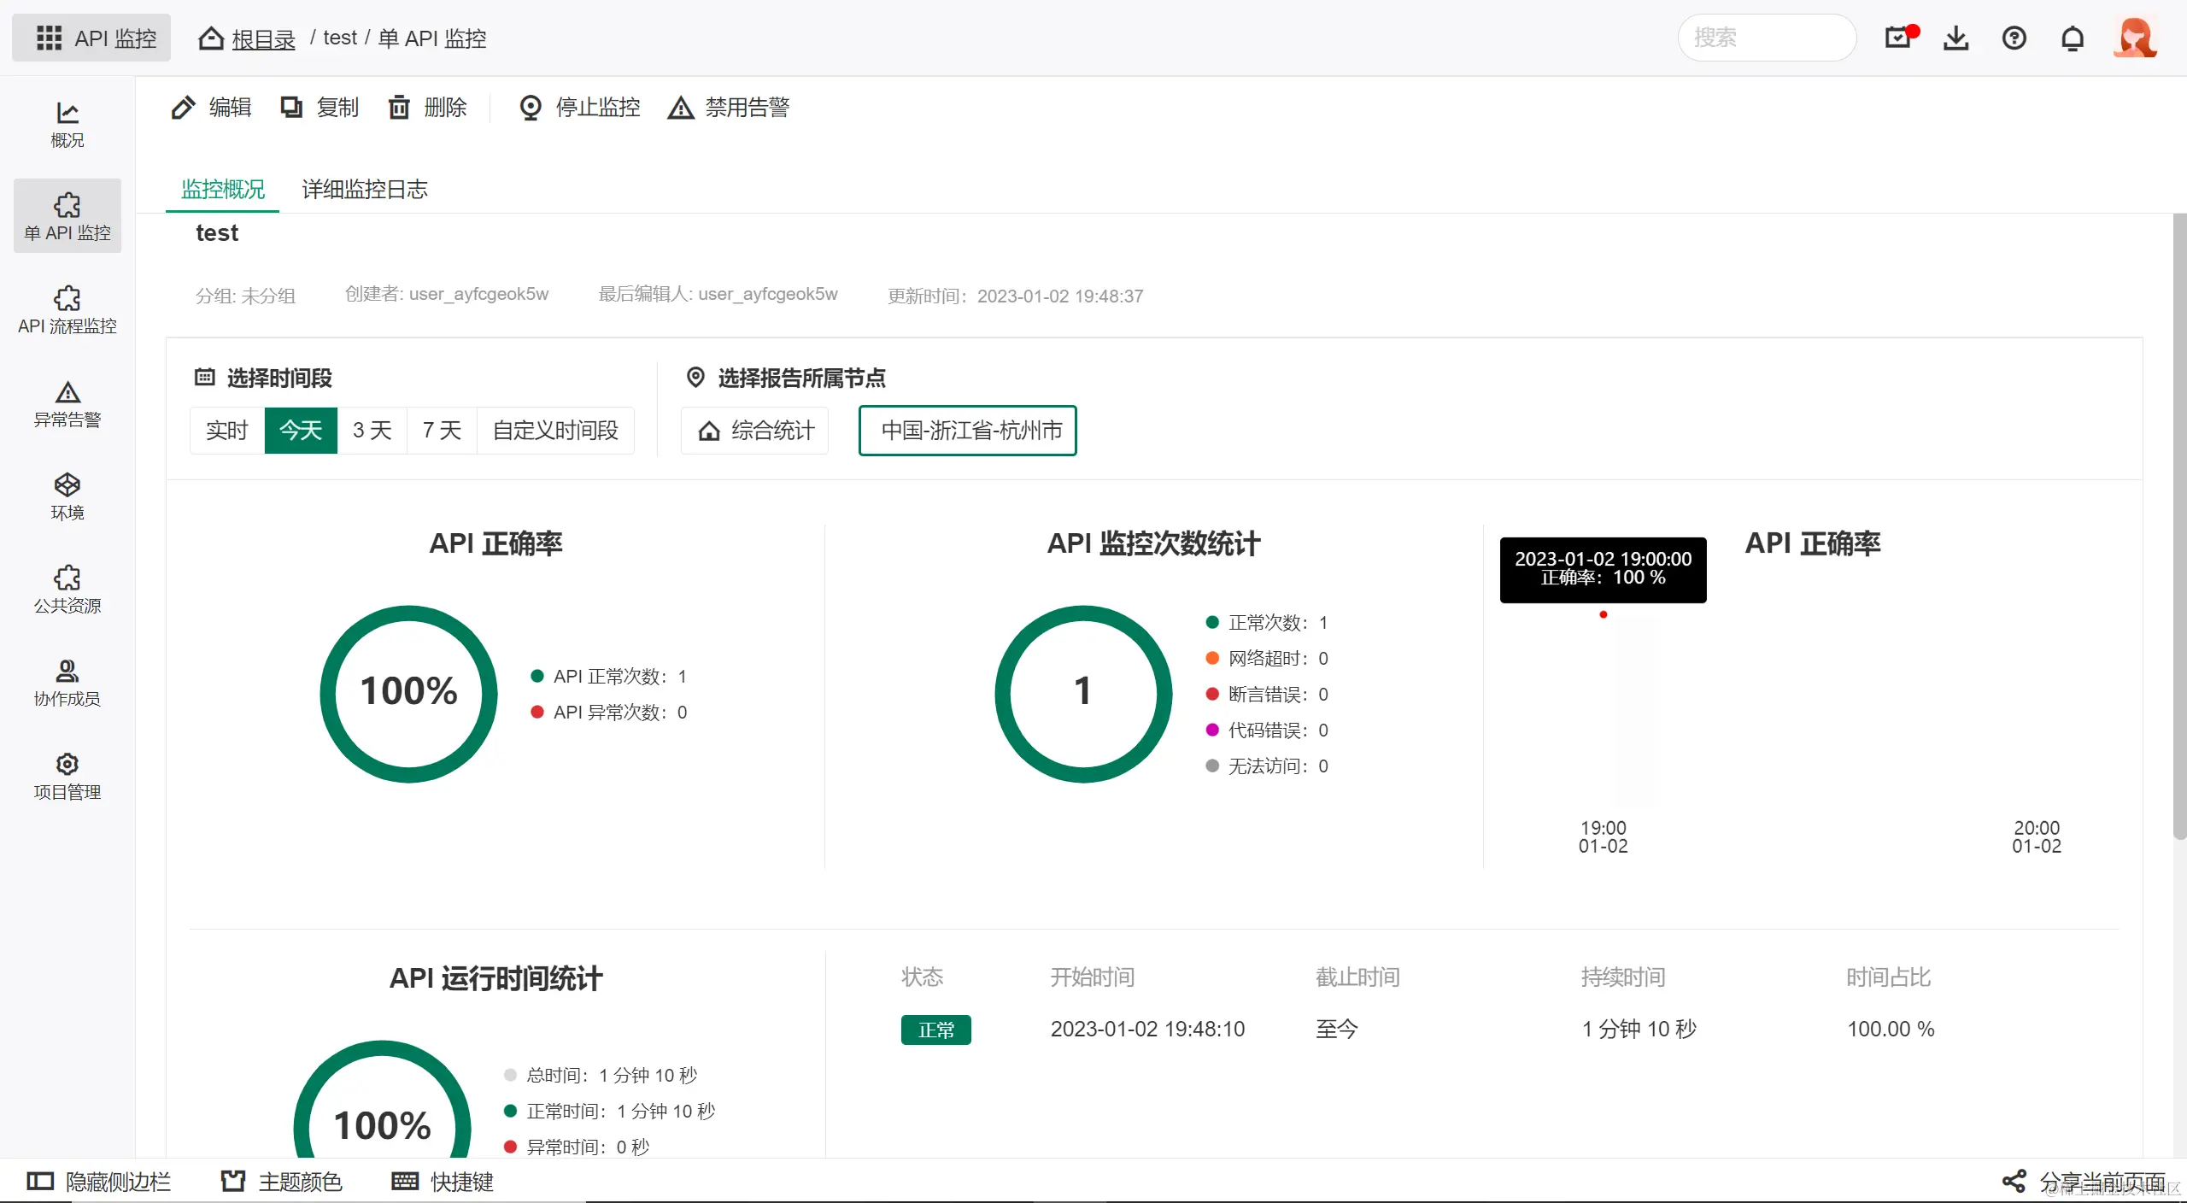
Task: Open 根目录 breadcrumb link
Action: pyautogui.click(x=263, y=38)
